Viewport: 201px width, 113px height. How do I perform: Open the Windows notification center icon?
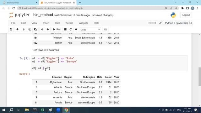(196, 110)
